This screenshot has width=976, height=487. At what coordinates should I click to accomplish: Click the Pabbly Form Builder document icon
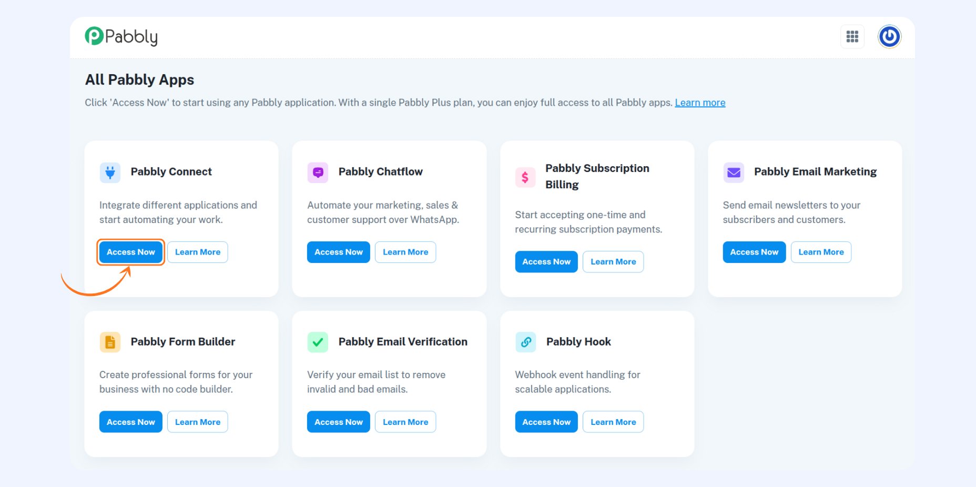coord(109,342)
